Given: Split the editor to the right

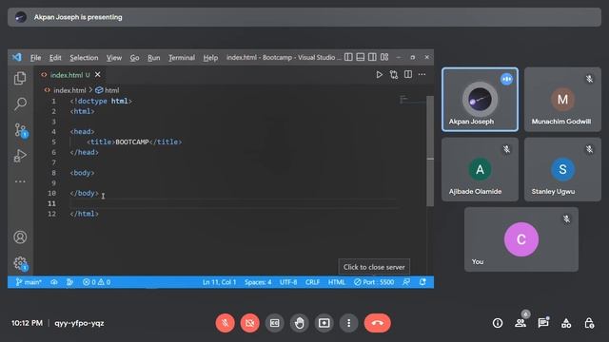Looking at the screenshot, I should tap(408, 74).
